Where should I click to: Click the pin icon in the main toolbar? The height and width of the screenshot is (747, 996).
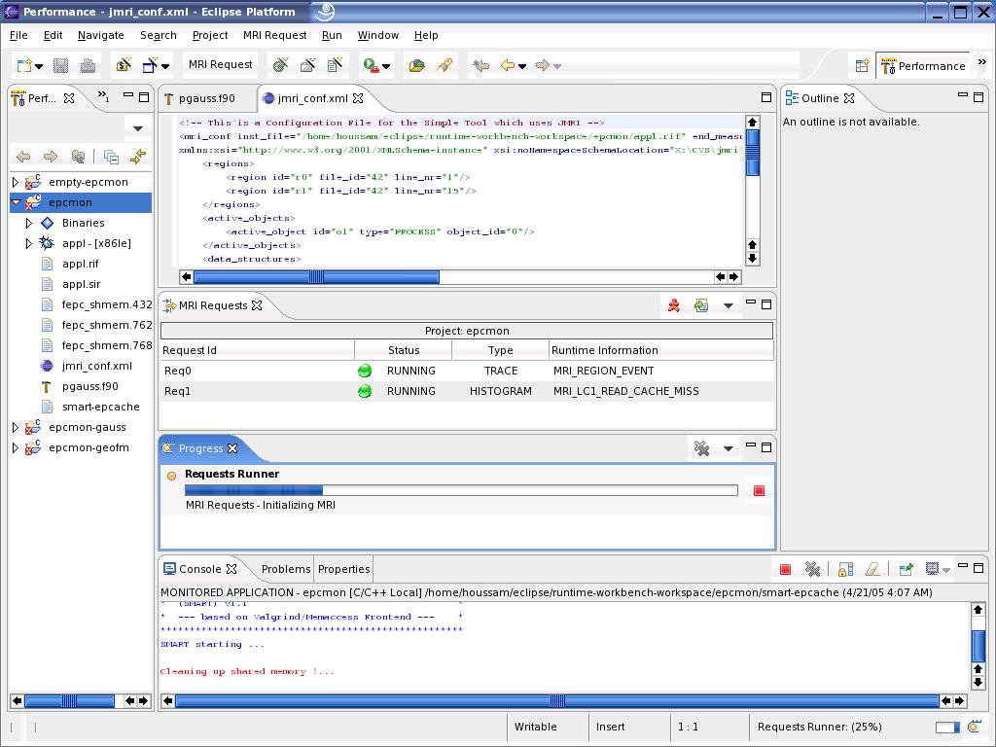point(445,65)
